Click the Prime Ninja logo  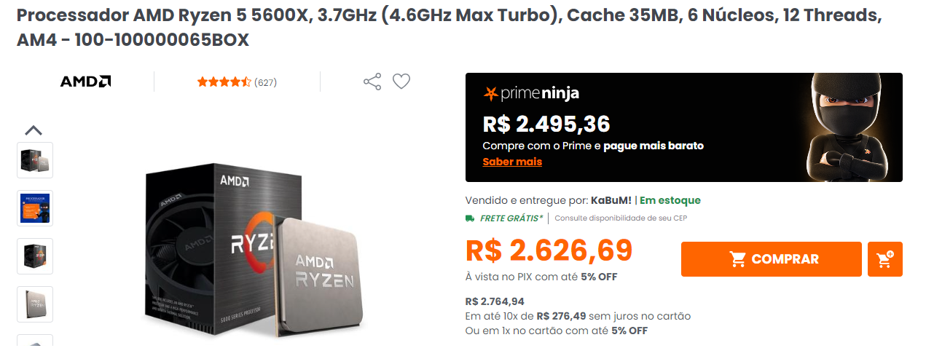[531, 93]
